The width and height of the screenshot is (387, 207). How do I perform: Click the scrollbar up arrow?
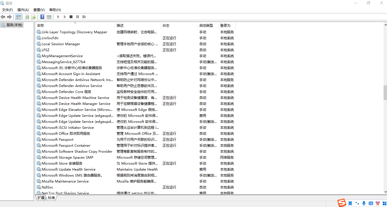[385, 24]
